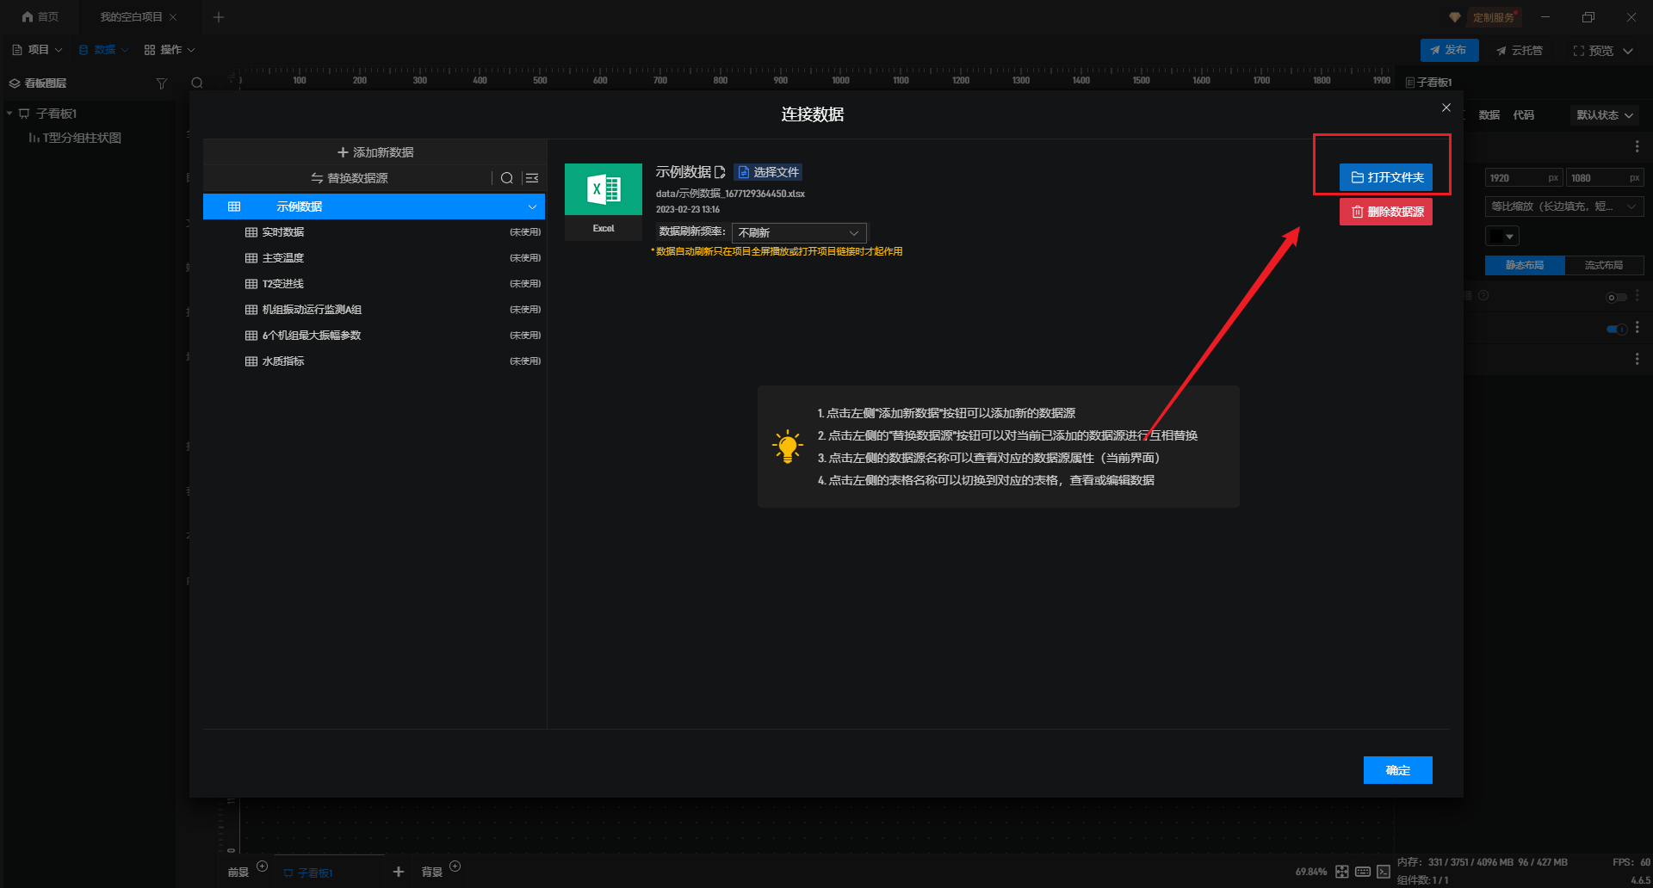Click the rename icon next to 示例数据 title
Viewport: 1653px width, 888px height.
pos(720,172)
